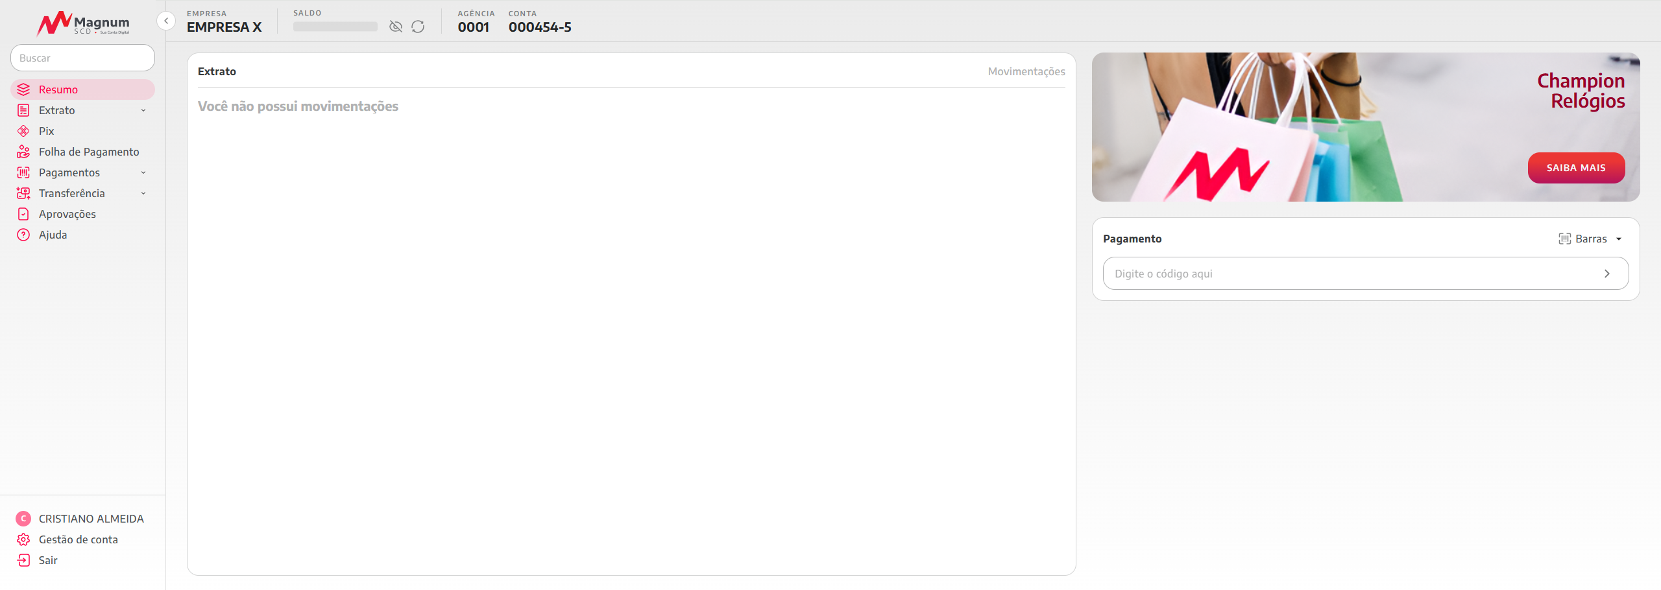Click the Sair logout icon
The height and width of the screenshot is (590, 1661).
23,560
